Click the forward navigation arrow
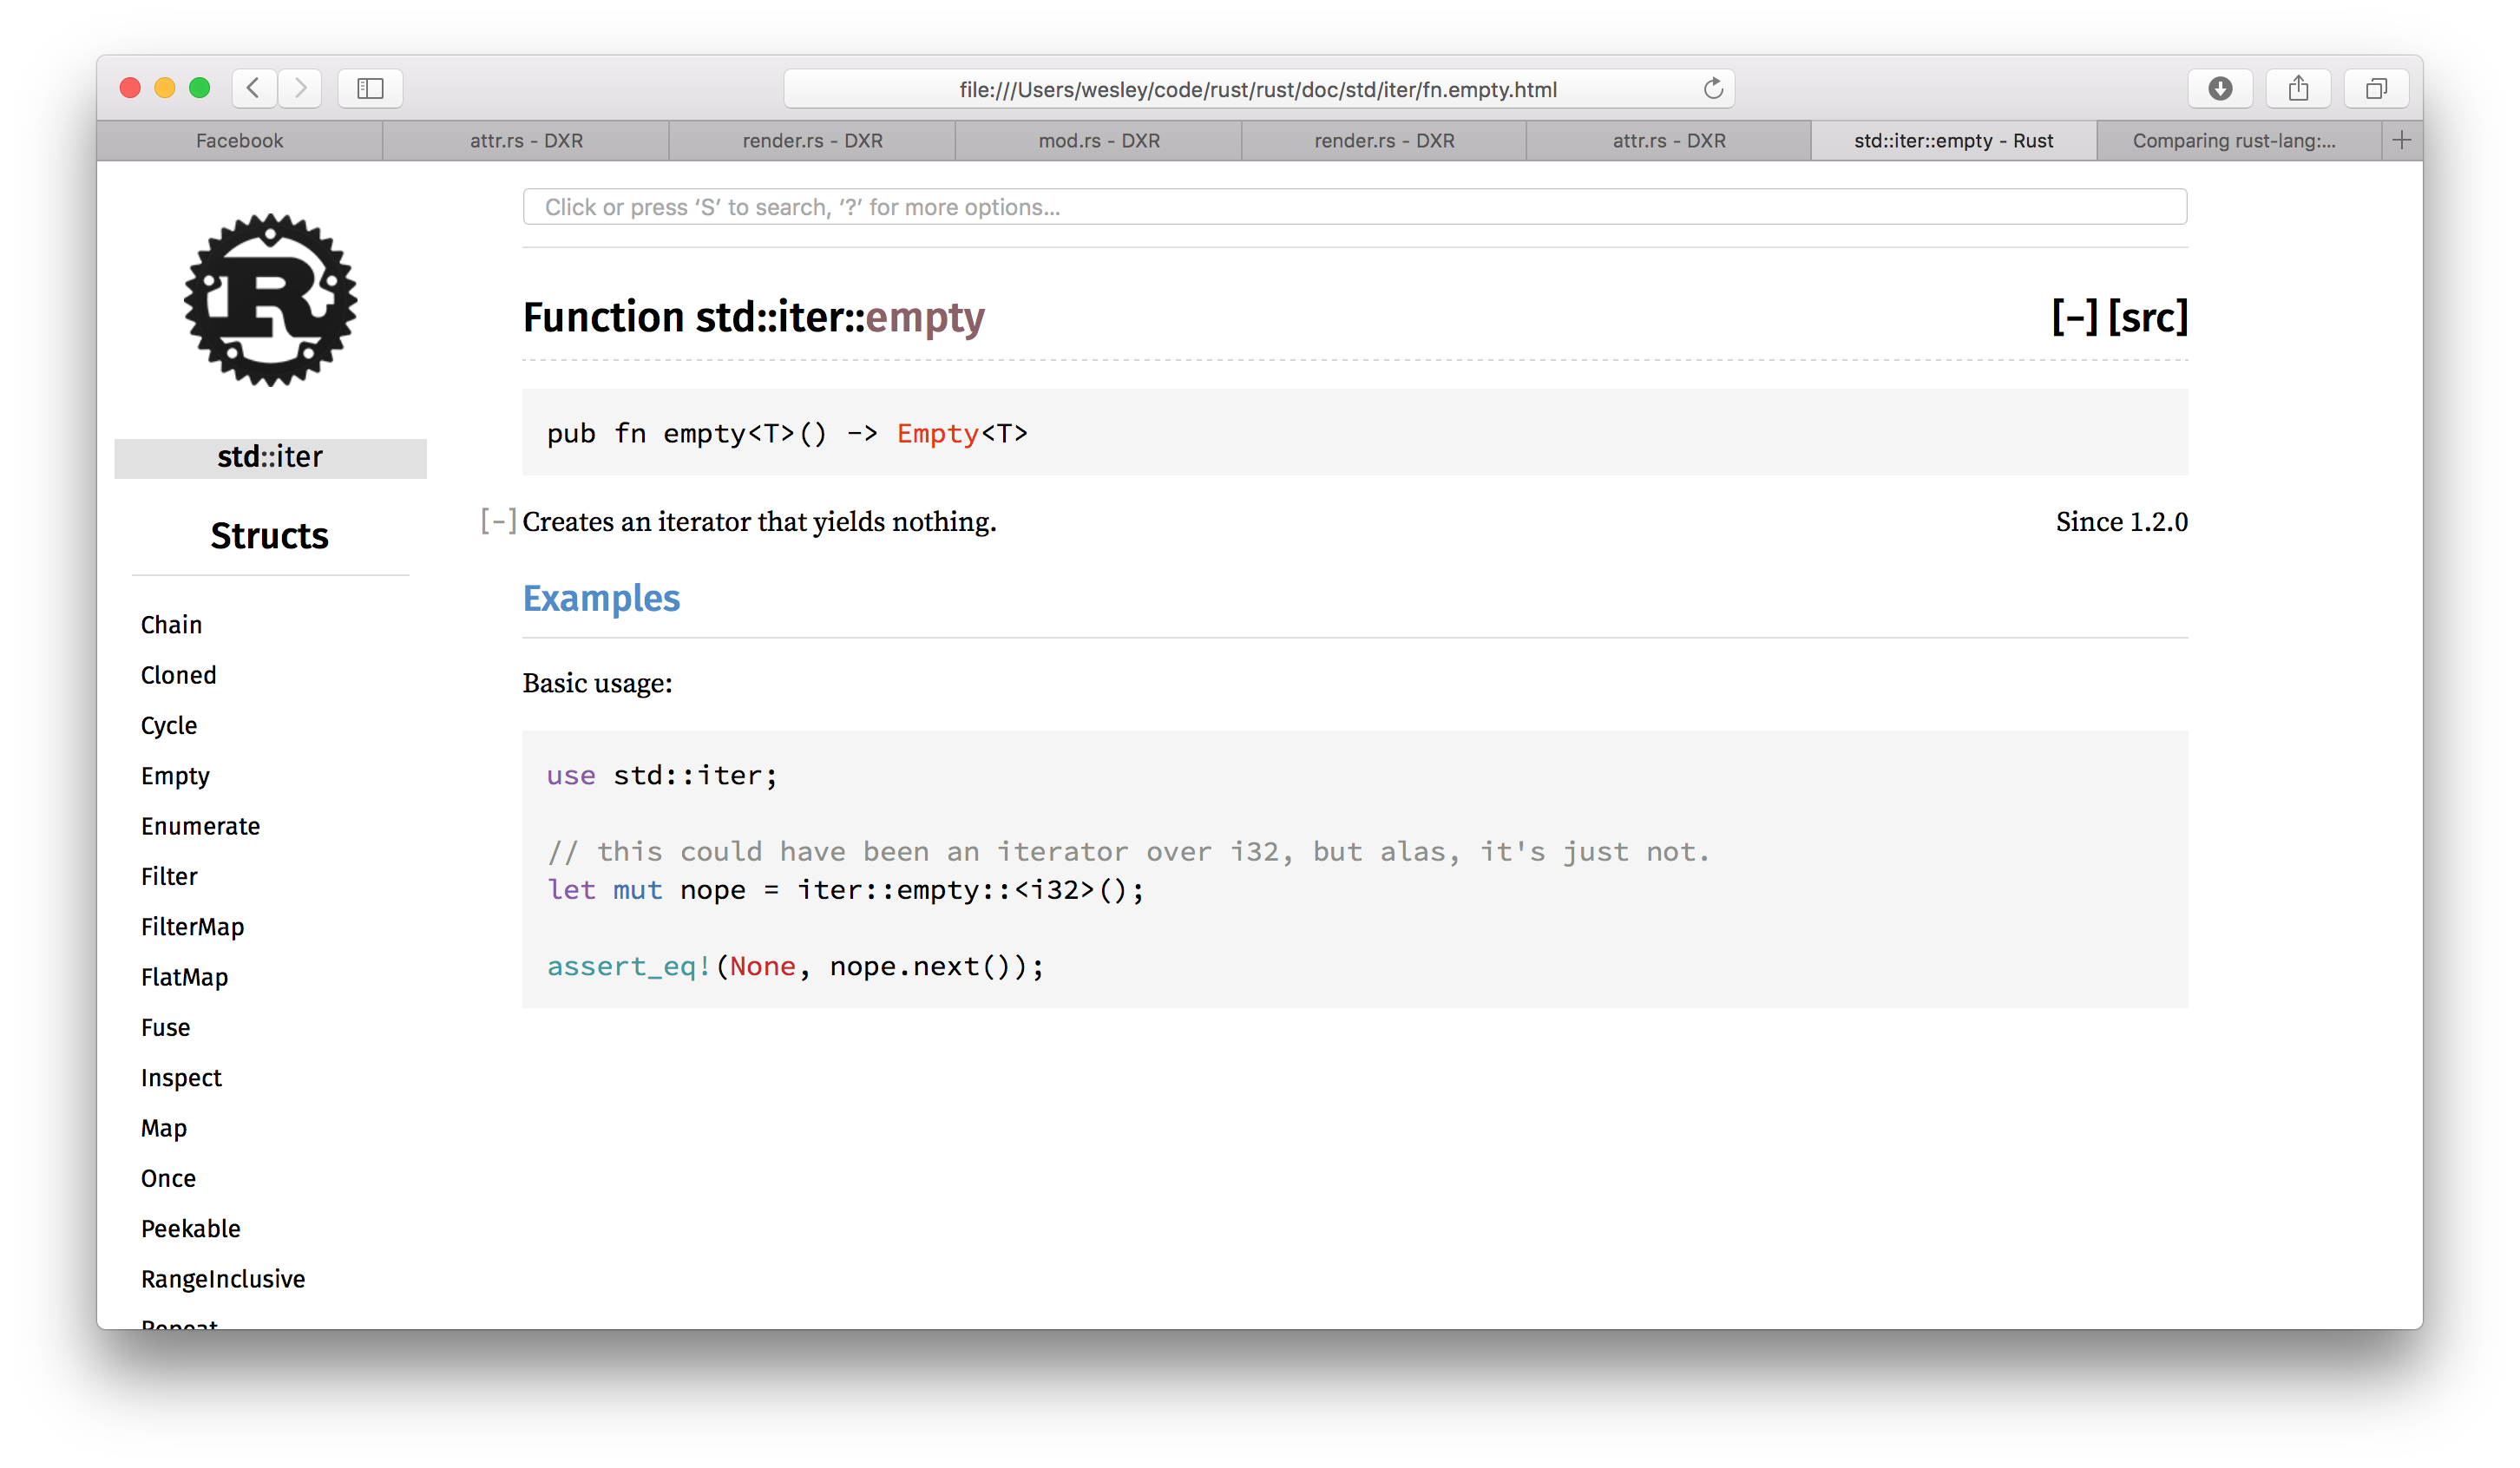This screenshot has height=1468, width=2520. pos(300,88)
